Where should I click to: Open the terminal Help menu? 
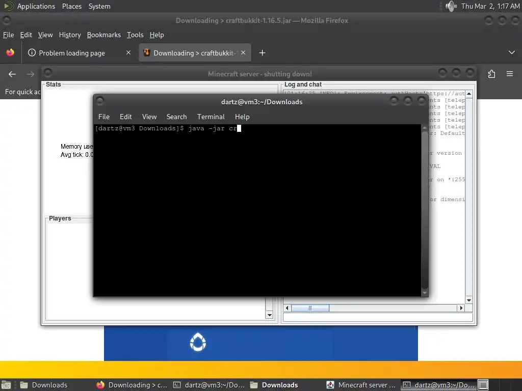(242, 117)
